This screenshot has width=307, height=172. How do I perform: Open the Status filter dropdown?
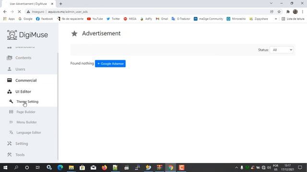coord(282,50)
